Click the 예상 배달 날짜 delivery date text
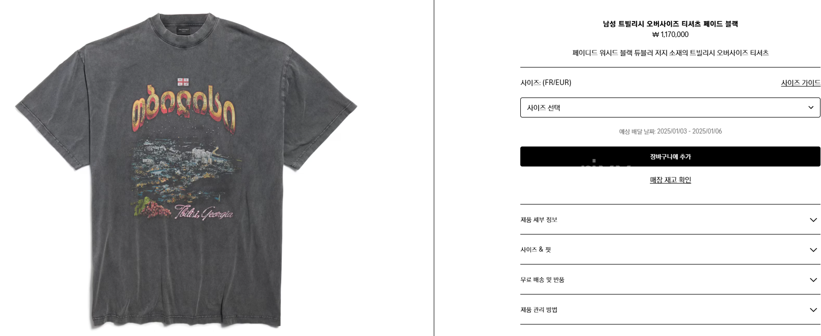Image resolution: width=821 pixels, height=336 pixels. pos(670,131)
